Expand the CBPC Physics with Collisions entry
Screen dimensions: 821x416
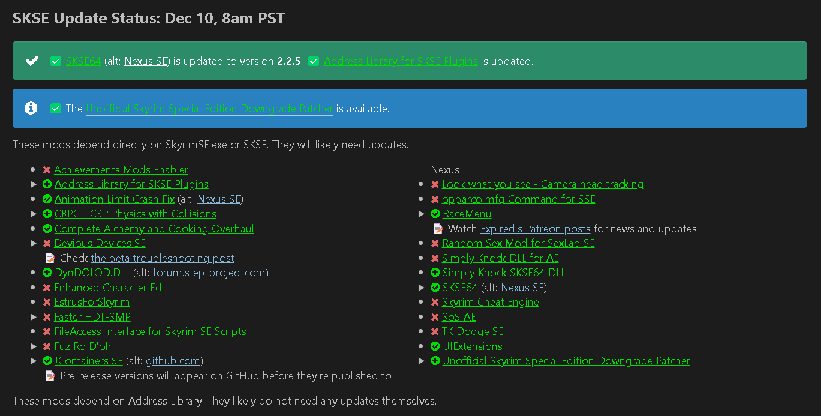coord(34,214)
